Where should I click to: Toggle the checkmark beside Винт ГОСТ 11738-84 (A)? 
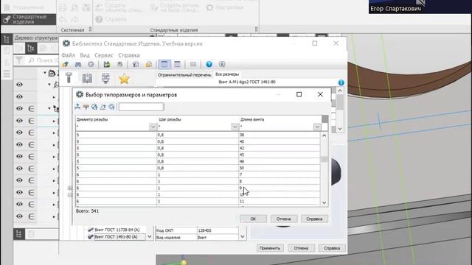[90, 230]
